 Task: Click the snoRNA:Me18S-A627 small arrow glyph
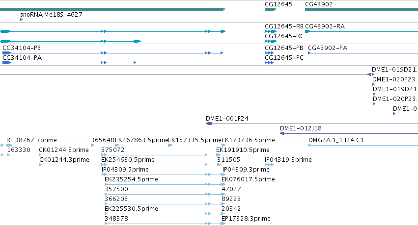(x=21, y=20)
